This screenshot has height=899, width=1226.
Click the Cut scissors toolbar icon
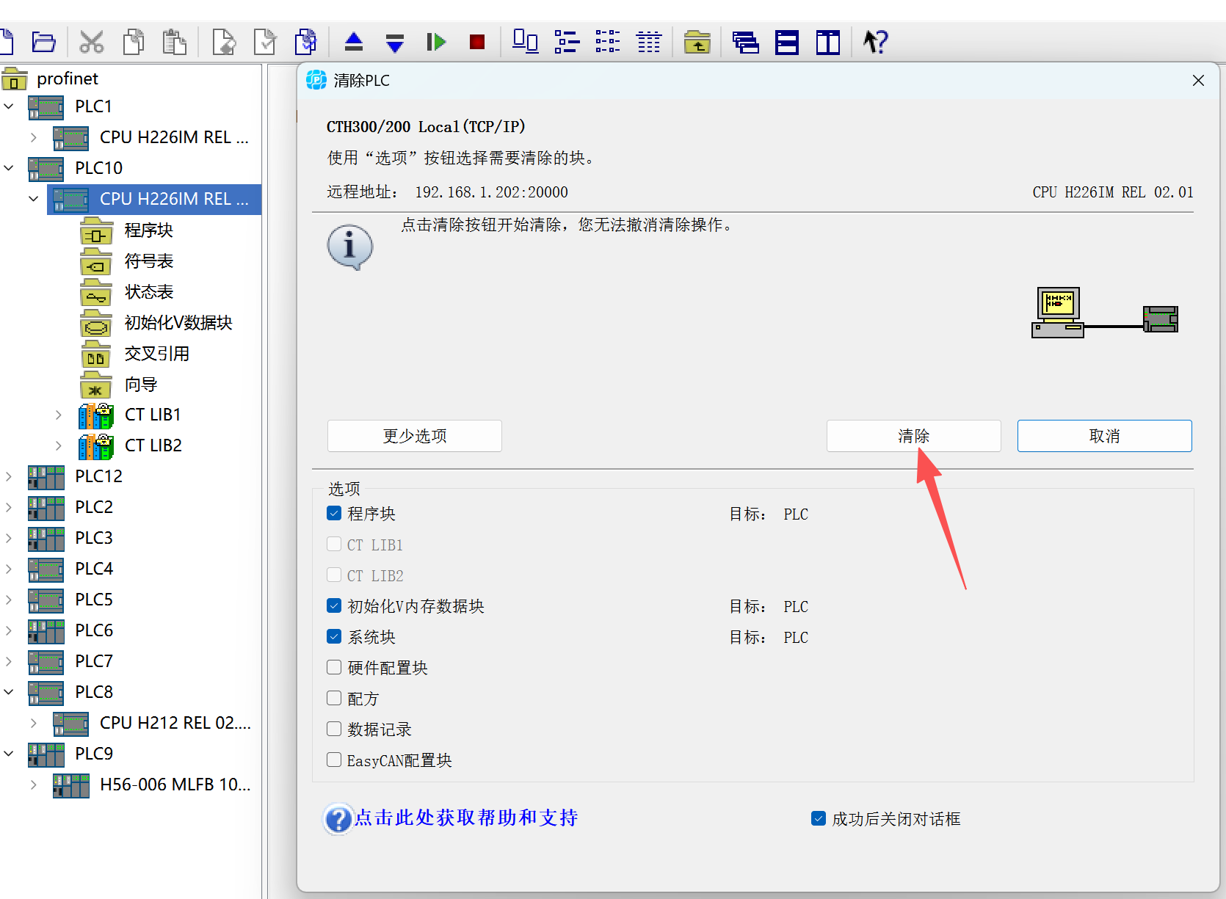click(92, 42)
